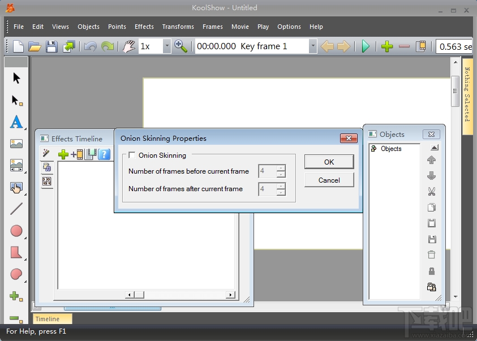Choose the text tool with letter A
This screenshot has width=477, height=341.
(x=16, y=122)
